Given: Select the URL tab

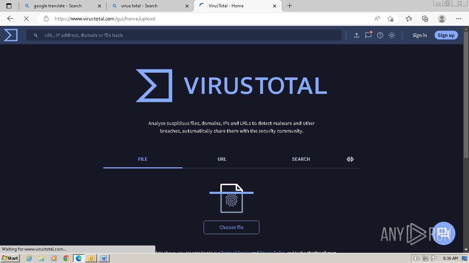Looking at the screenshot, I should tap(222, 159).
